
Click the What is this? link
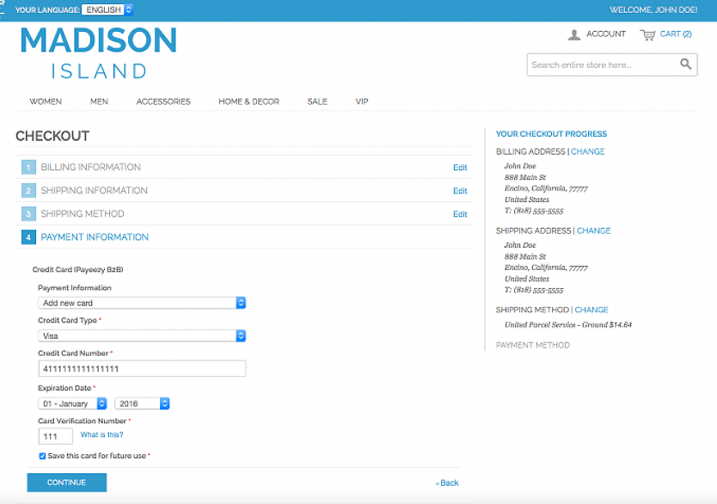[x=101, y=435]
